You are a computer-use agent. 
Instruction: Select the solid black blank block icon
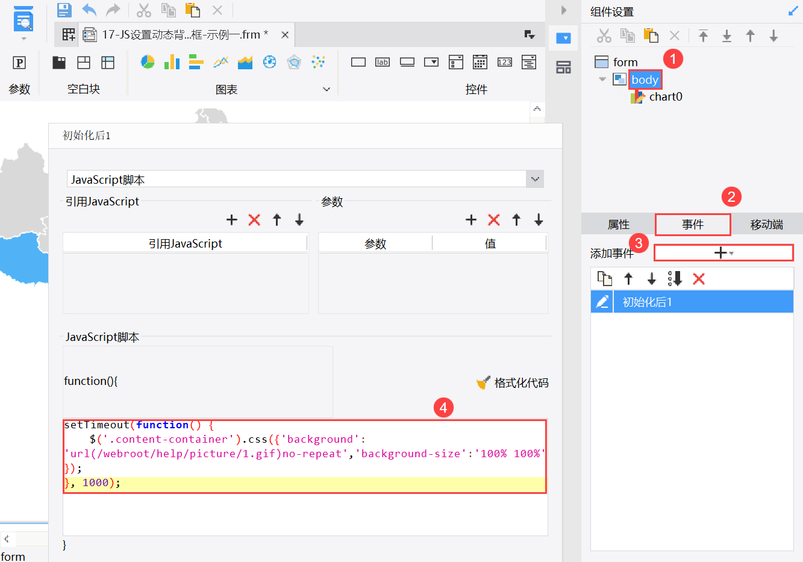(x=59, y=62)
